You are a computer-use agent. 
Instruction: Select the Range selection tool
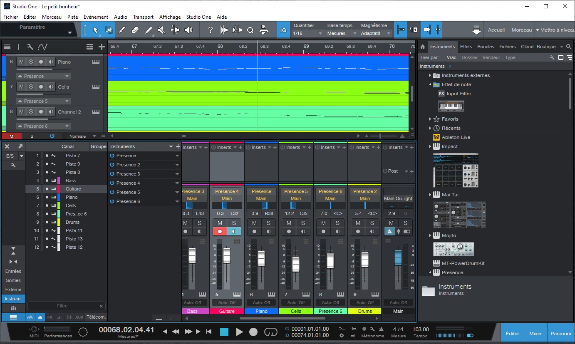[109, 30]
